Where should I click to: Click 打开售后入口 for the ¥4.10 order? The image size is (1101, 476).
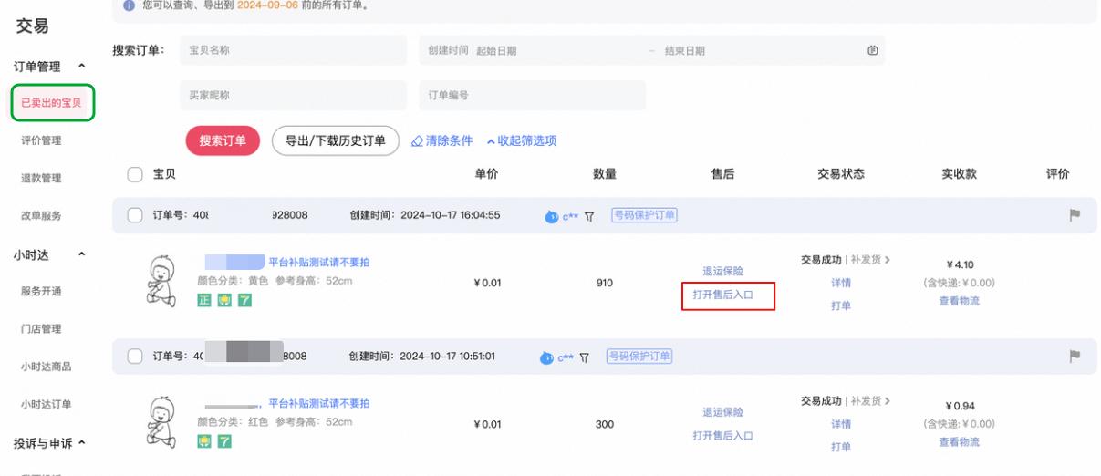point(722,295)
